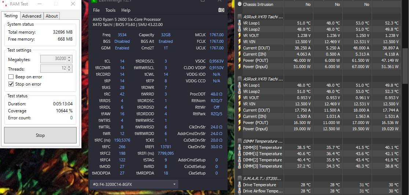
Task: Click lightning icon of Current (IIN) reading 1.500 A
Action: click(240, 116)
